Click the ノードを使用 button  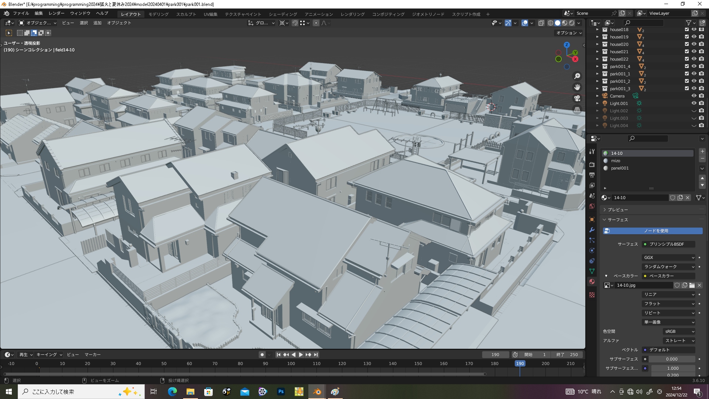(653, 231)
